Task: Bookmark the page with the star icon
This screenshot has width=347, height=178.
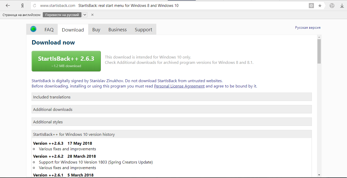Action: coord(320,6)
